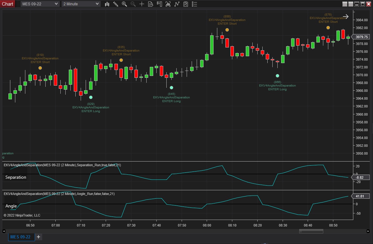The width and height of the screenshot is (373, 244).
Task: Select the orange (835) Enter Short dot
Action: tap(121, 60)
